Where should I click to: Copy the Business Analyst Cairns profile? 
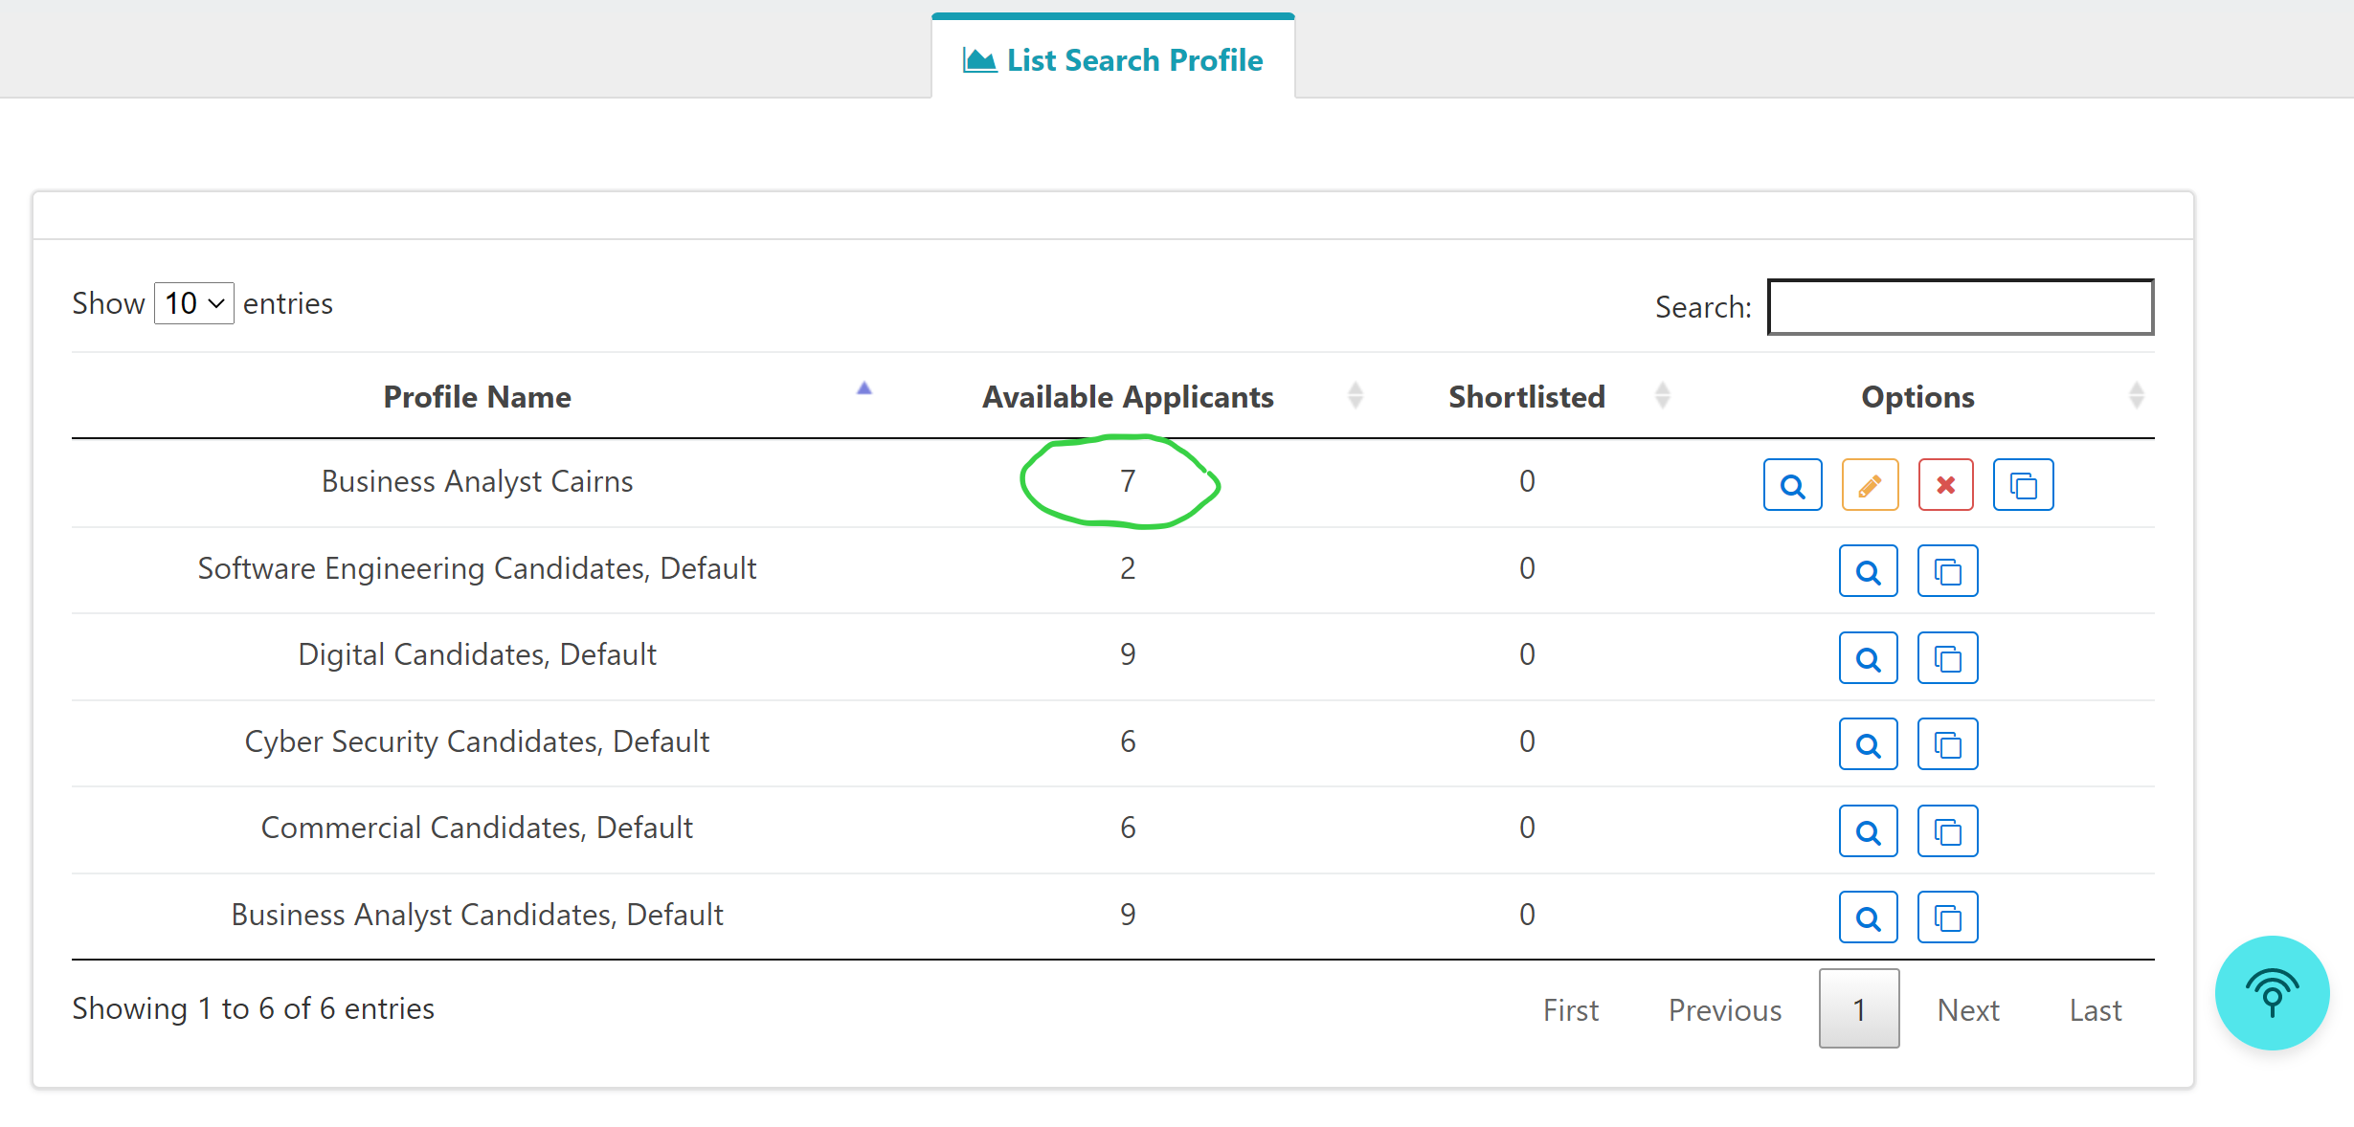point(2023,485)
